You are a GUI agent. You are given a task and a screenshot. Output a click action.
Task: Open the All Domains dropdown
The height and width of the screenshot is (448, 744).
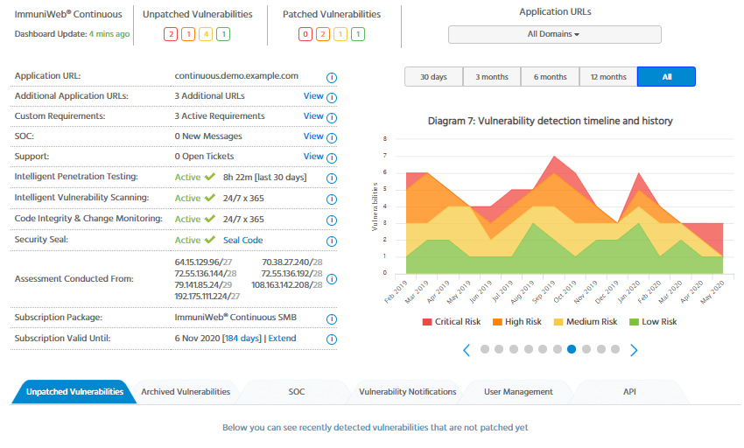coord(555,34)
